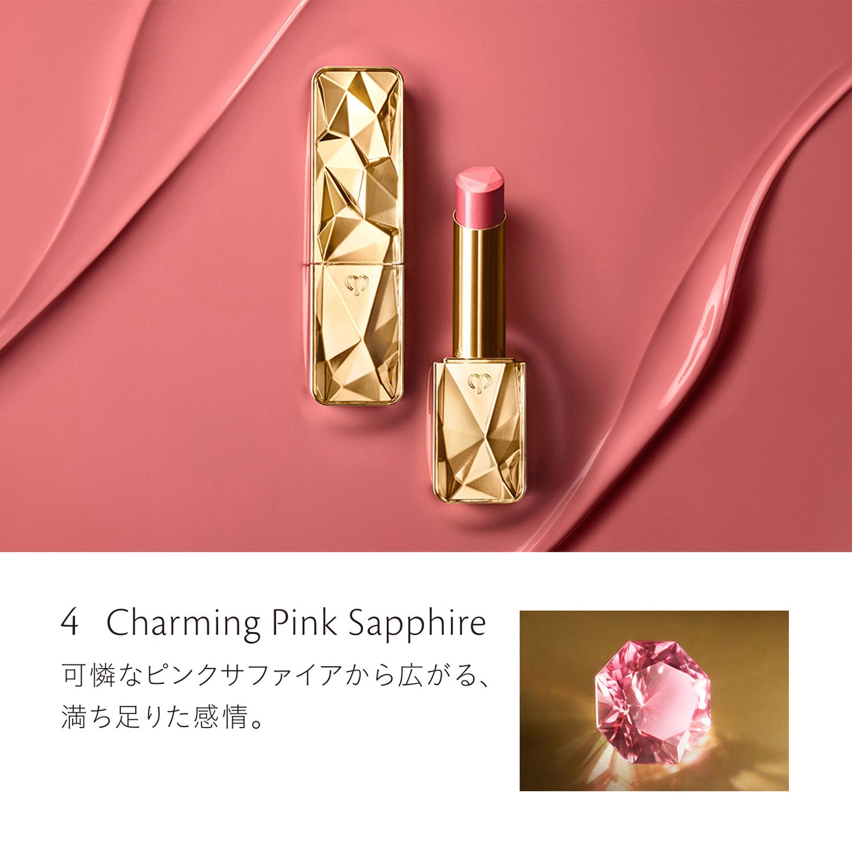Click the logo emblem on the gold lipstick cap
The width and height of the screenshot is (852, 852).
pyautogui.click(x=357, y=285)
